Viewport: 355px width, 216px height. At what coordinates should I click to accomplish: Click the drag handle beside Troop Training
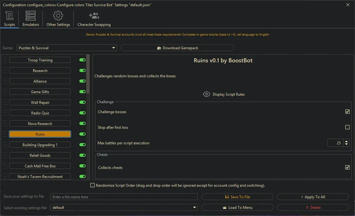pos(5,60)
